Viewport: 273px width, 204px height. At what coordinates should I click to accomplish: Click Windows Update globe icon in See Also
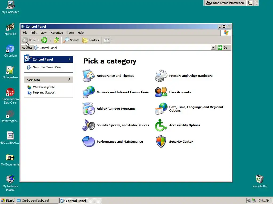point(29,87)
